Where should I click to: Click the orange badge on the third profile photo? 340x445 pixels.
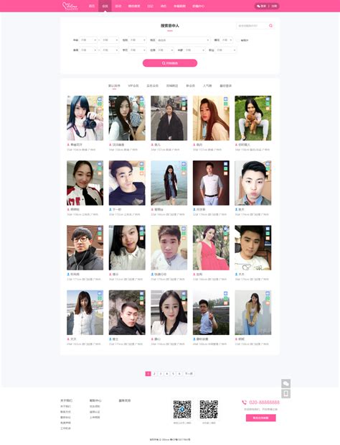[x=184, y=109]
